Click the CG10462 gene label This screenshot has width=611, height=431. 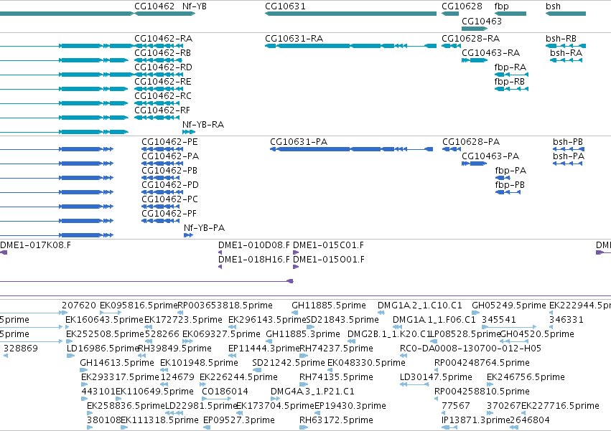click(154, 6)
